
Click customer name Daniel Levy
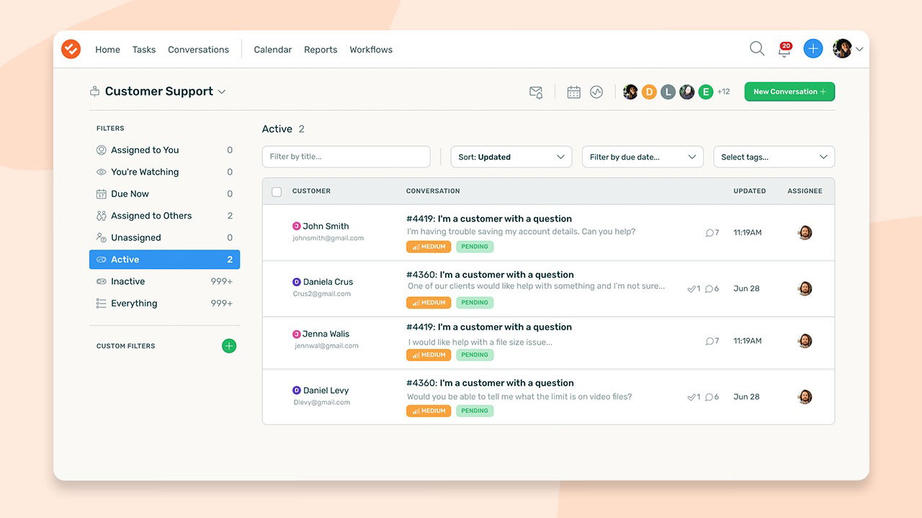tap(326, 391)
